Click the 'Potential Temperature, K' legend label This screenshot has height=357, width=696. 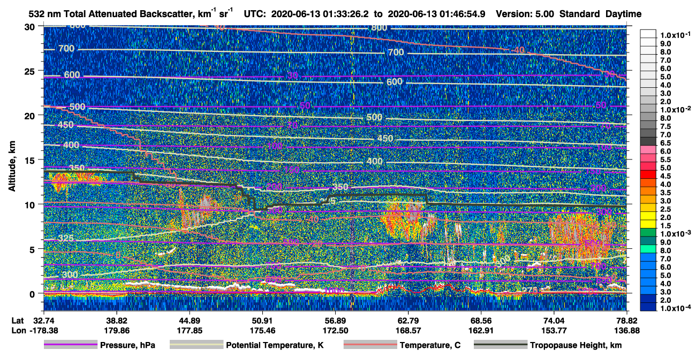click(x=275, y=345)
